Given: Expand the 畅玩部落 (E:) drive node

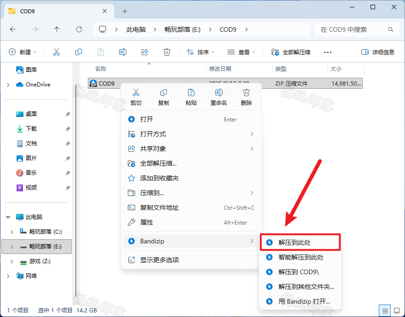Looking at the screenshot, I should (x=11, y=247).
